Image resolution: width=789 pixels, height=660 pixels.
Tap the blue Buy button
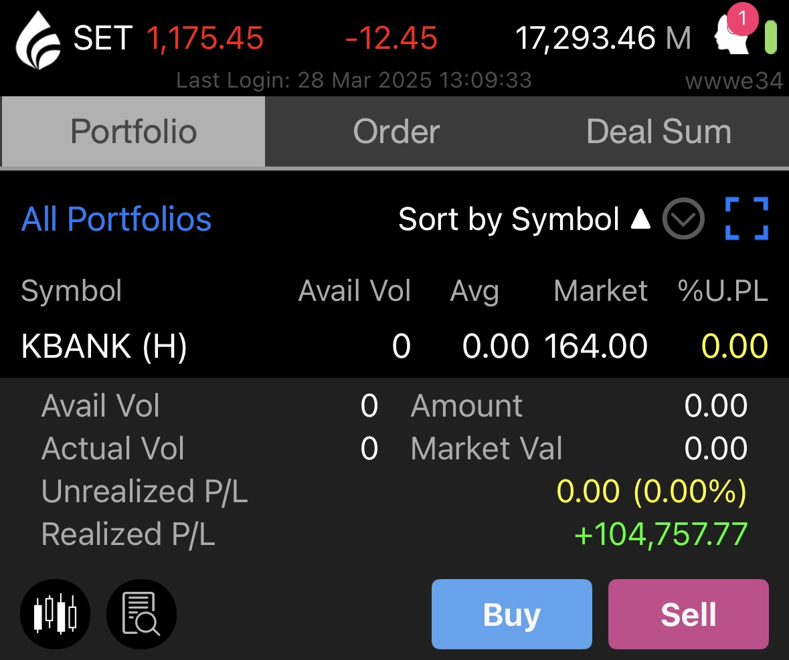coord(512,615)
